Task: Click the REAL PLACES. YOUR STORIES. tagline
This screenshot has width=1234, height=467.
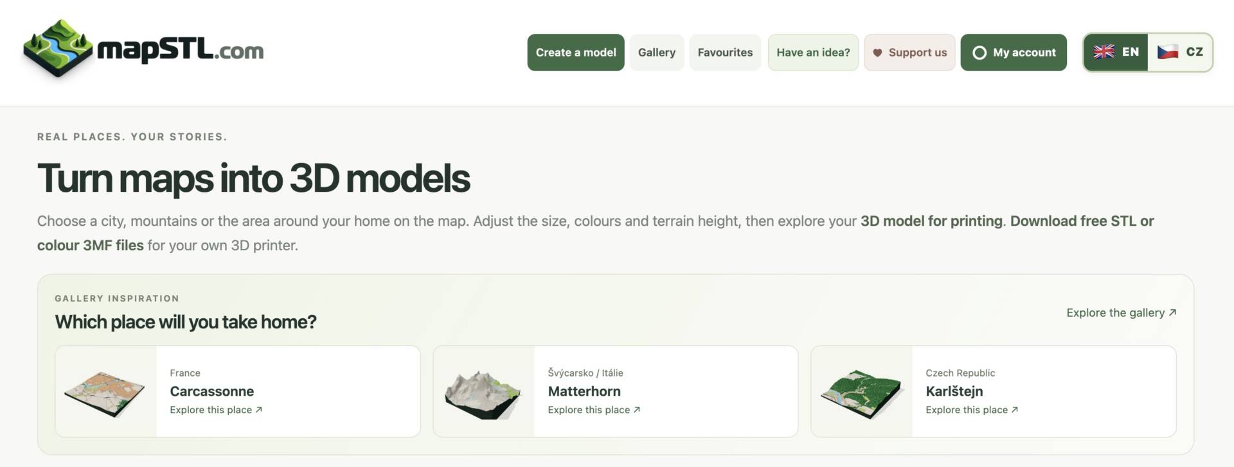Action: [132, 137]
